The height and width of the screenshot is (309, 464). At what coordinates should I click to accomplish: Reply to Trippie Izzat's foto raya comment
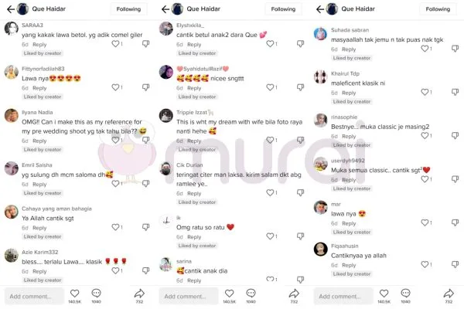click(x=194, y=141)
